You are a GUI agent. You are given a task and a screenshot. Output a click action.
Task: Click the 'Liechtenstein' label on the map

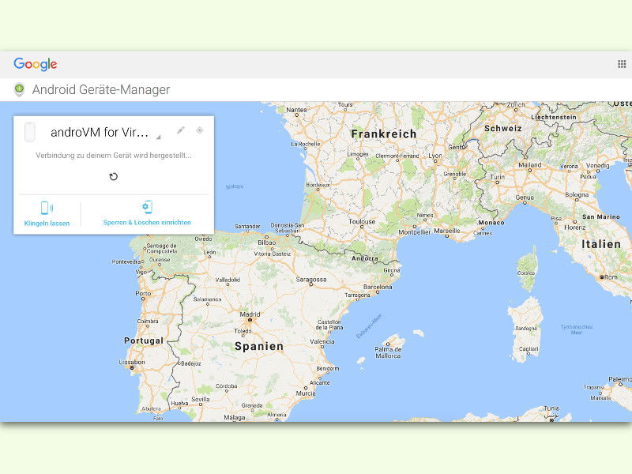coord(554,117)
